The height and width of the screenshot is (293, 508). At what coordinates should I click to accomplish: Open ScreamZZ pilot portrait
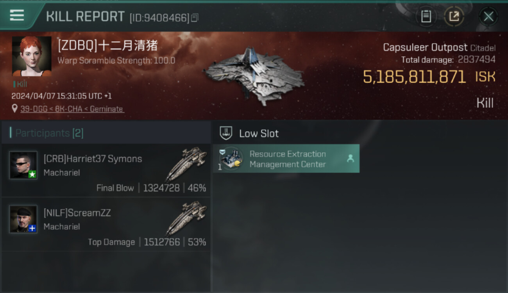coord(23,219)
